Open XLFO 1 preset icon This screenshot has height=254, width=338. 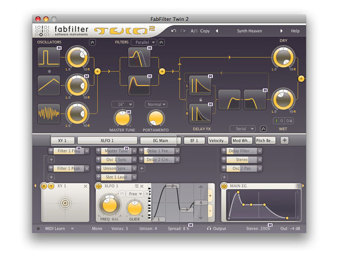coord(137,186)
